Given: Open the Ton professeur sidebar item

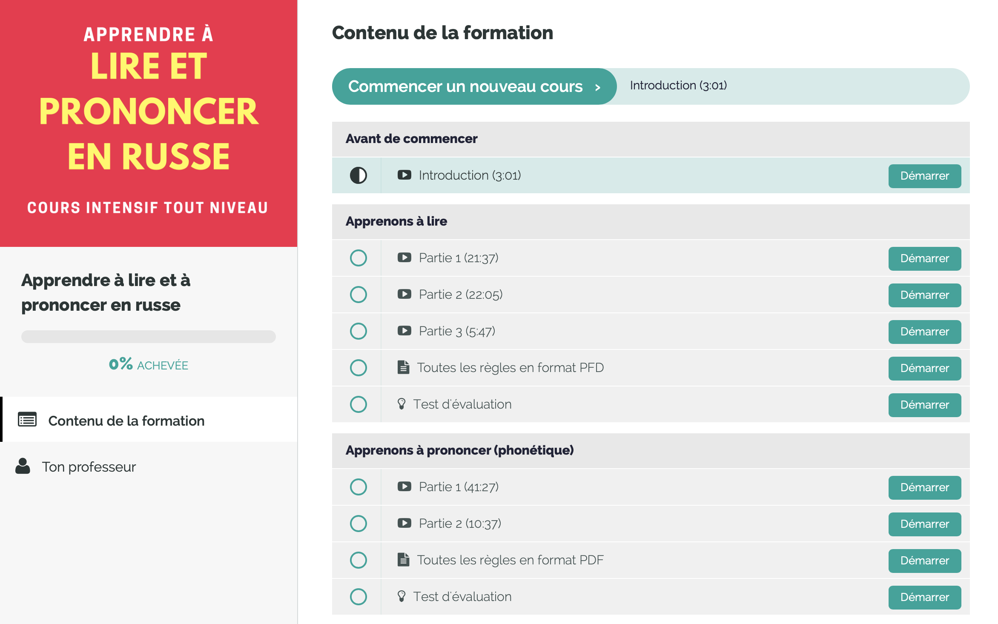Looking at the screenshot, I should 149,467.
